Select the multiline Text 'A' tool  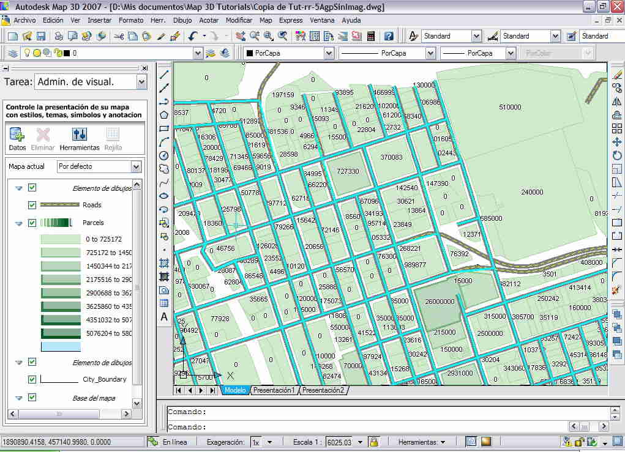[x=164, y=317]
